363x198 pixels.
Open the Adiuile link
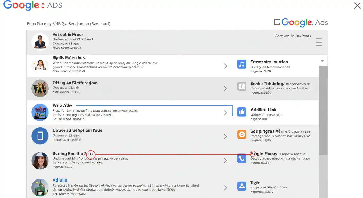point(60,180)
